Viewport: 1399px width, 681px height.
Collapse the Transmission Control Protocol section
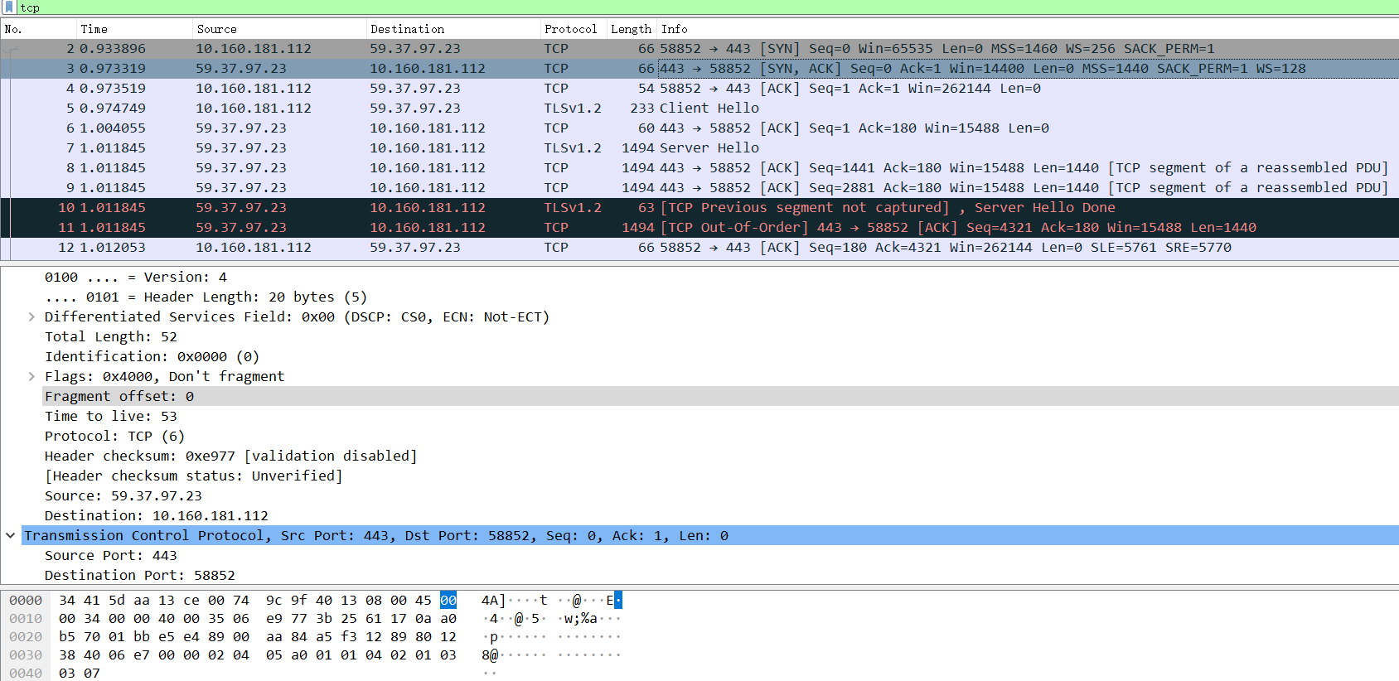[11, 536]
